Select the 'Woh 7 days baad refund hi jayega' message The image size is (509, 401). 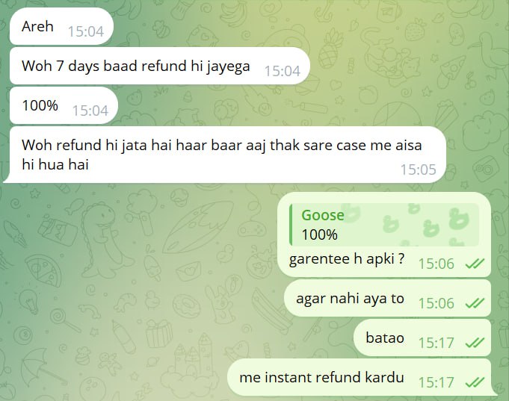point(160,66)
